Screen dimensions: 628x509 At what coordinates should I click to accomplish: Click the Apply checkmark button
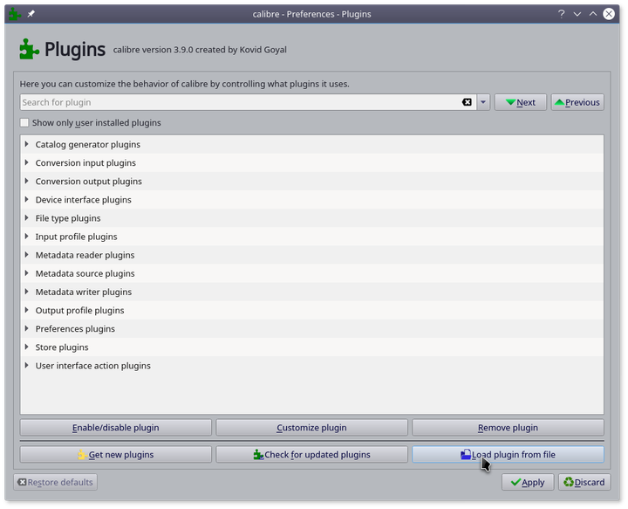528,482
